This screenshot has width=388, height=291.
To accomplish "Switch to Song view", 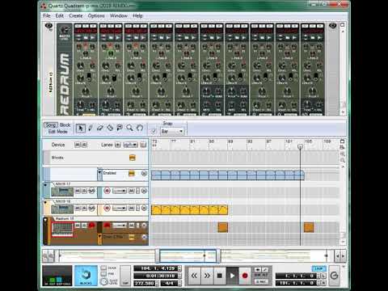I will 51,125.
